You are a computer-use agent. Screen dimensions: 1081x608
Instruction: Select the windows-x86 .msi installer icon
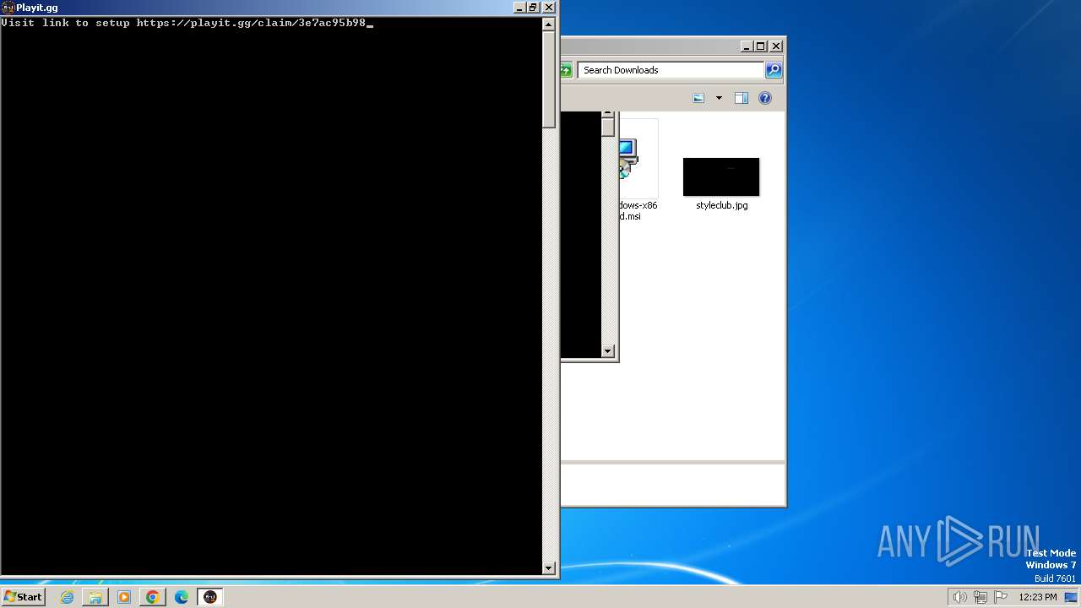click(x=628, y=159)
